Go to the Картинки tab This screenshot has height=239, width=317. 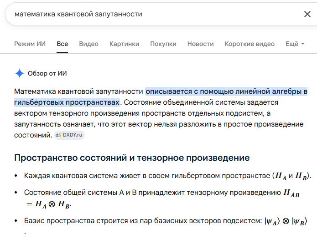point(125,44)
